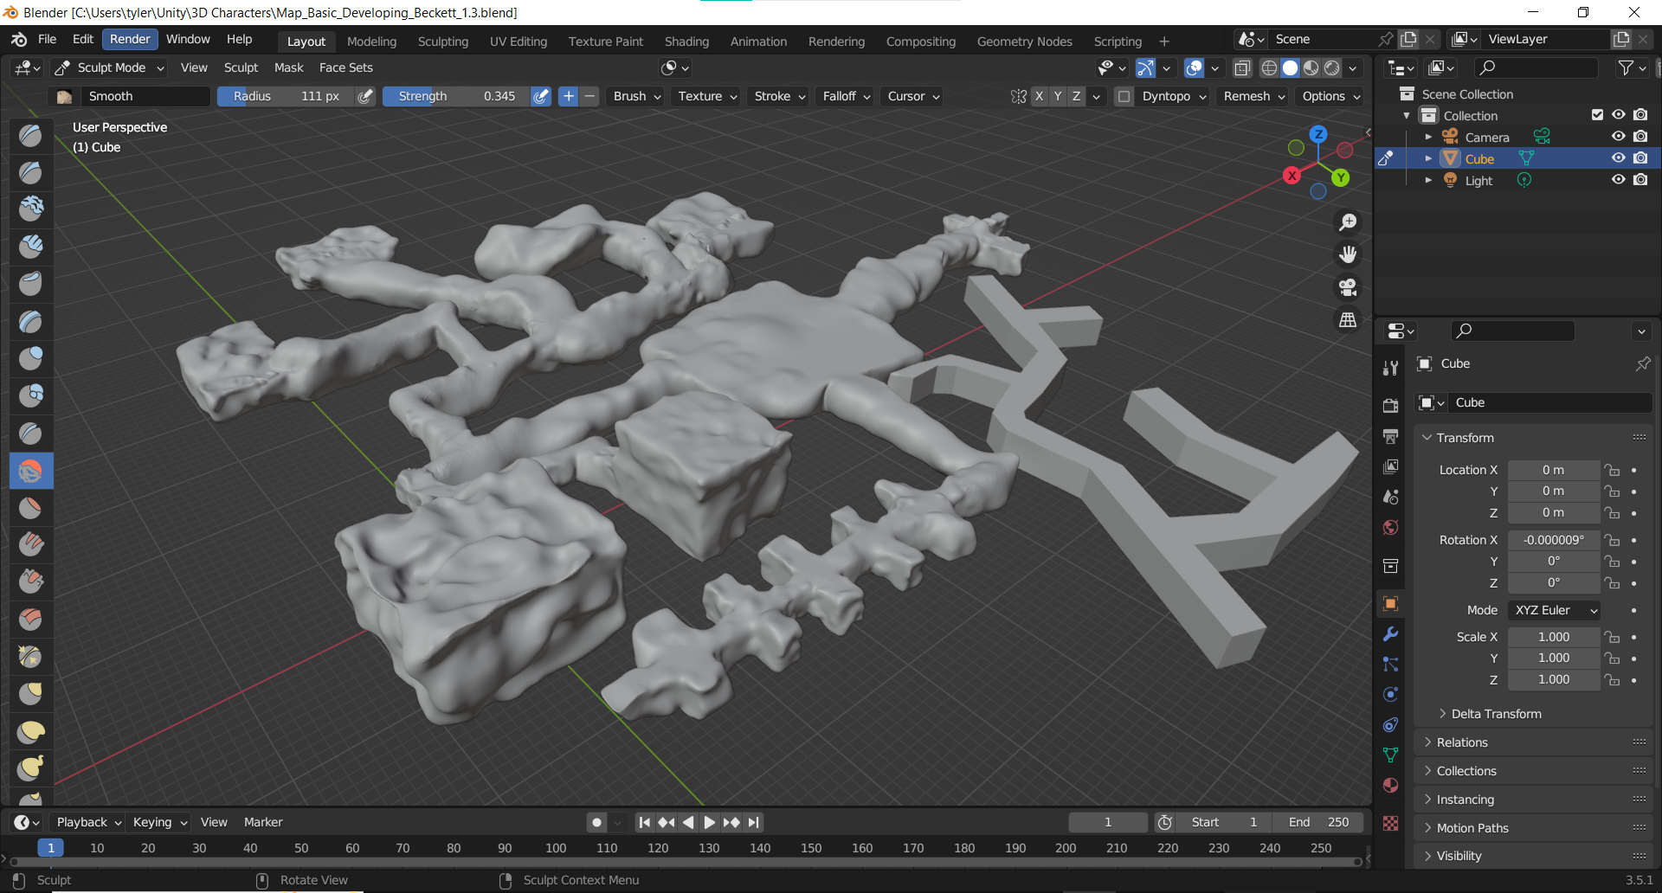Hide the Cube object in viewport
This screenshot has width=1662, height=893.
coord(1618,158)
